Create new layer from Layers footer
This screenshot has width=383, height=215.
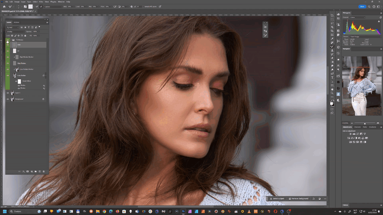tap(39, 171)
